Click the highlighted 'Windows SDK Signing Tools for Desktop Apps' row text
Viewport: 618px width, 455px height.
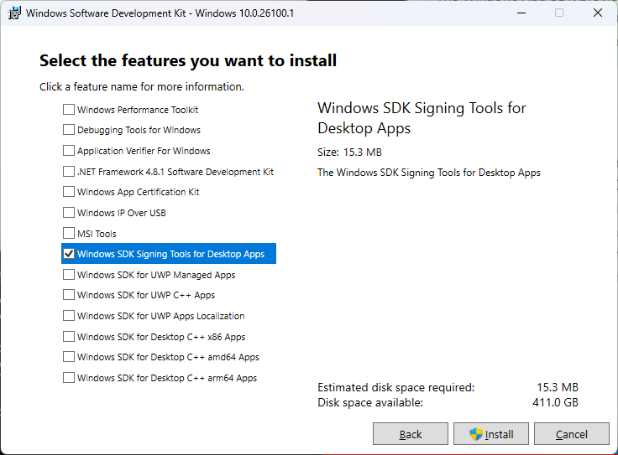click(170, 254)
